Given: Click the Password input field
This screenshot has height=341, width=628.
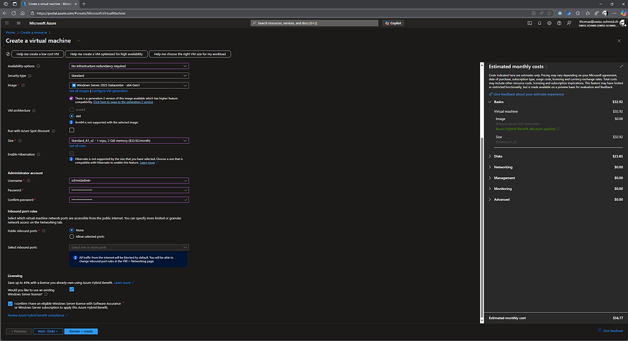Looking at the screenshot, I should pos(129,190).
